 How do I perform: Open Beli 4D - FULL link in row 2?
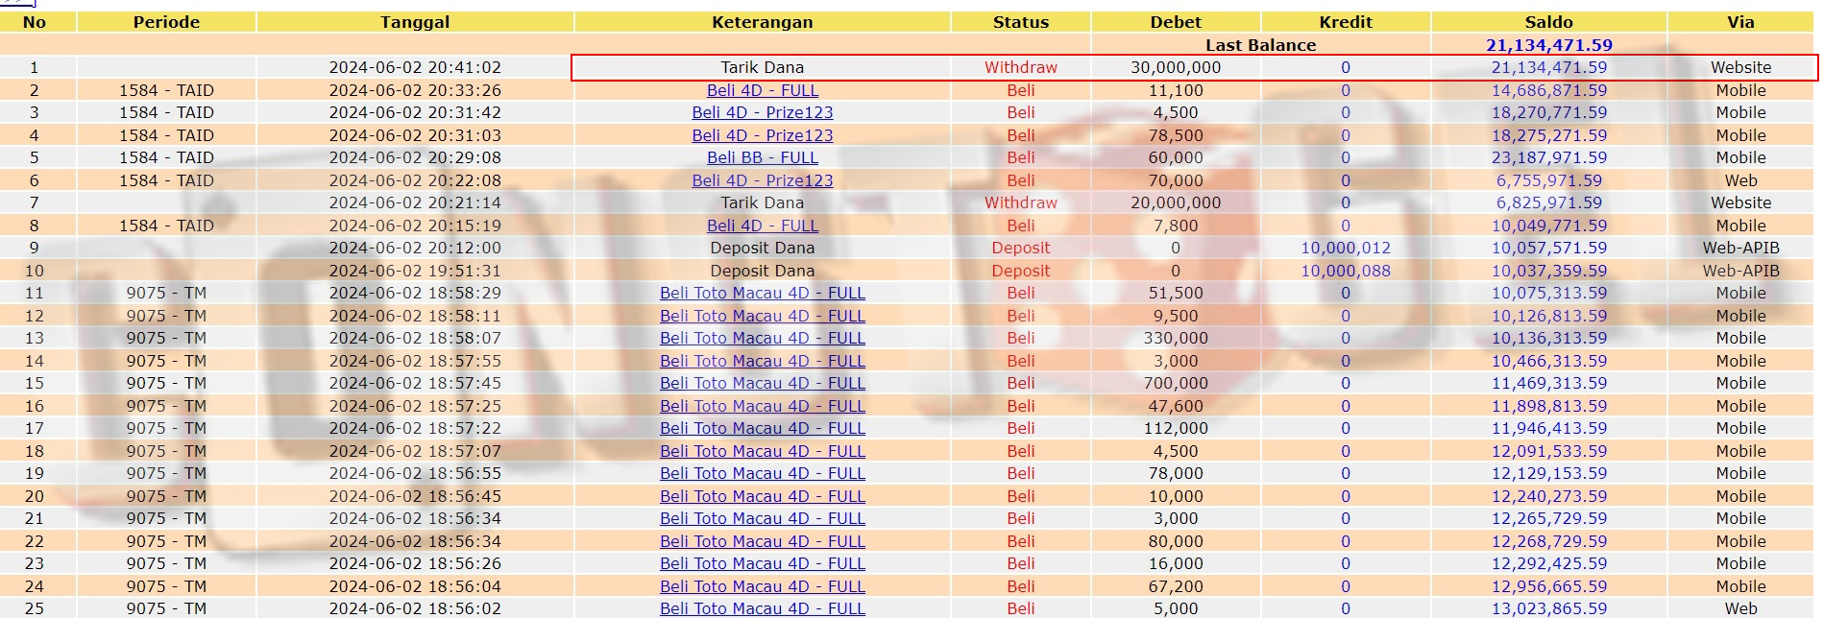click(762, 90)
